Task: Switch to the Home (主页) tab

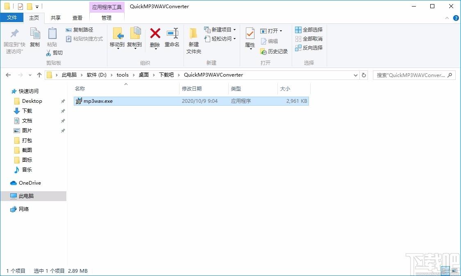Action: tap(34, 18)
